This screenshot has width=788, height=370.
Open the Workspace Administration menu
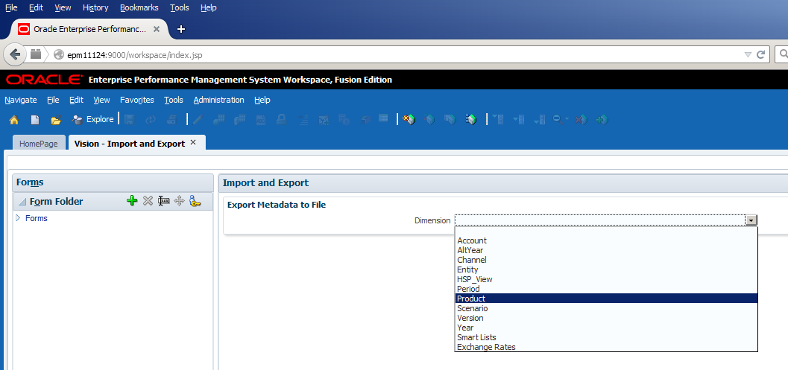(218, 100)
